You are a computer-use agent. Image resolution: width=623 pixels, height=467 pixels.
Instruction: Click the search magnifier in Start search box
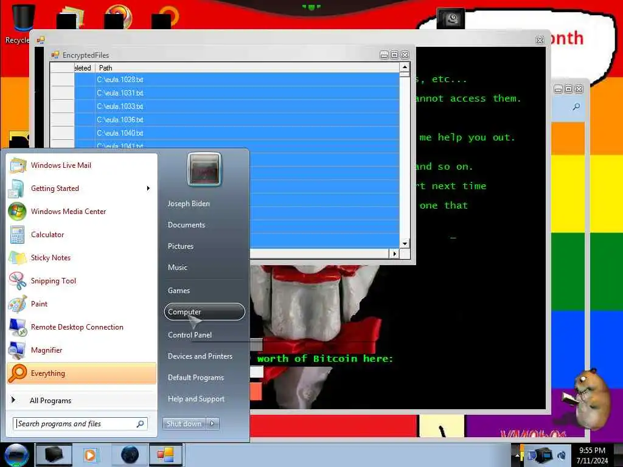coord(141,424)
